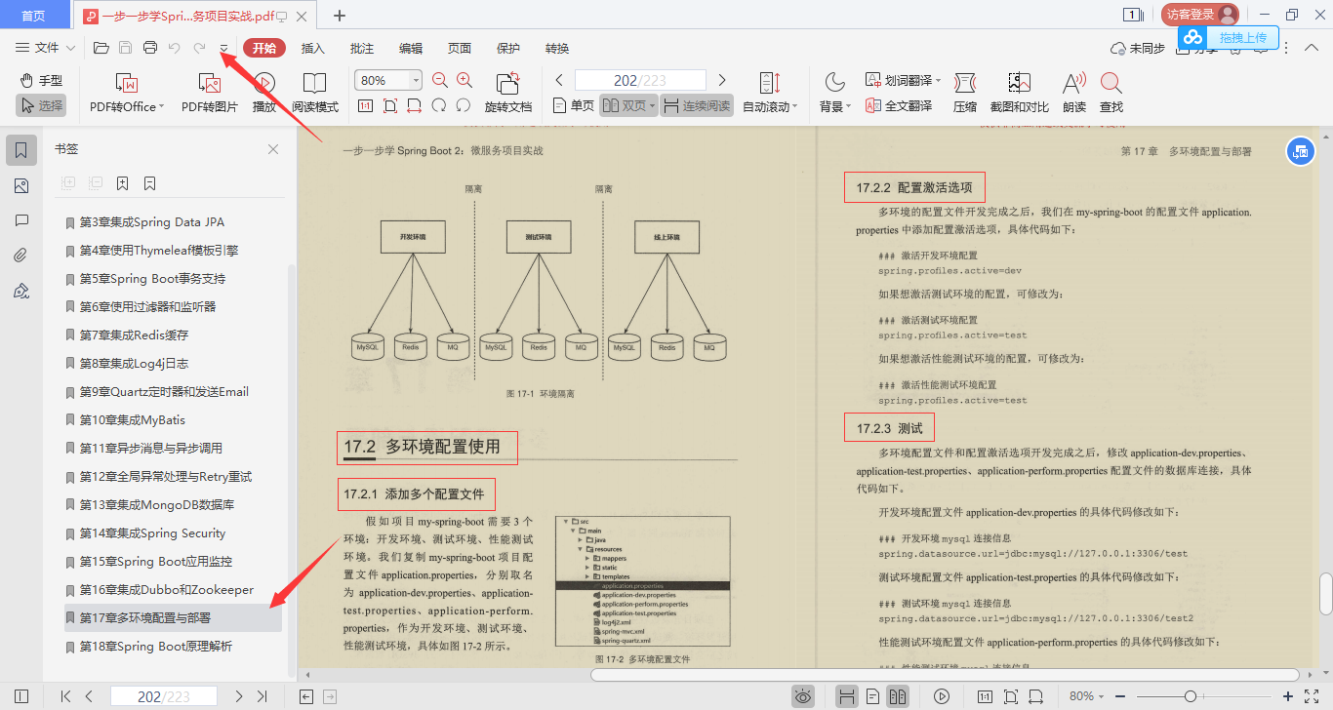Switch to the 批注 tab
The width and height of the screenshot is (1333, 710).
362,48
